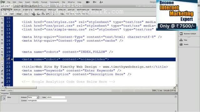Open the Modify menu

(x=35, y=2)
